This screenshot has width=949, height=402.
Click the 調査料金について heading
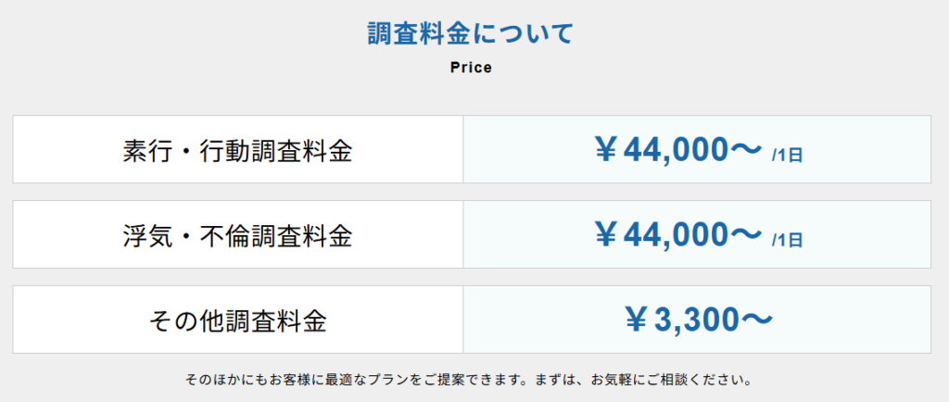tap(471, 34)
